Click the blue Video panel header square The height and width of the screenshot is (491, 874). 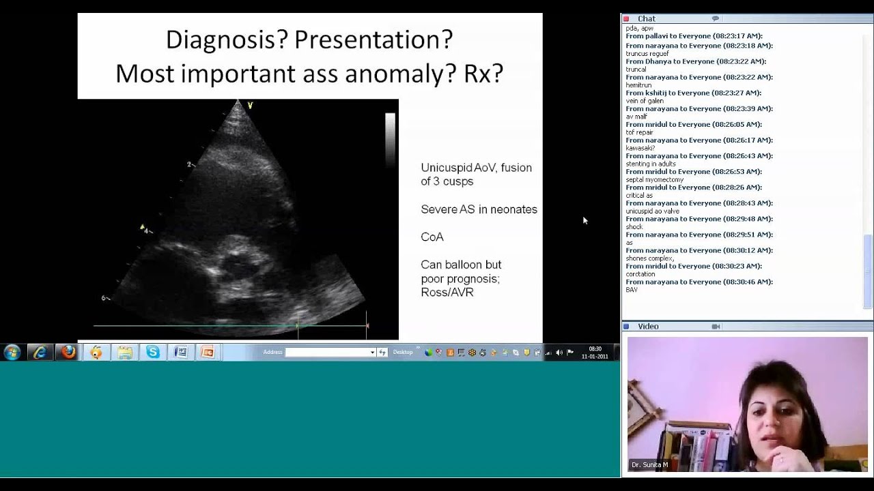(x=626, y=327)
